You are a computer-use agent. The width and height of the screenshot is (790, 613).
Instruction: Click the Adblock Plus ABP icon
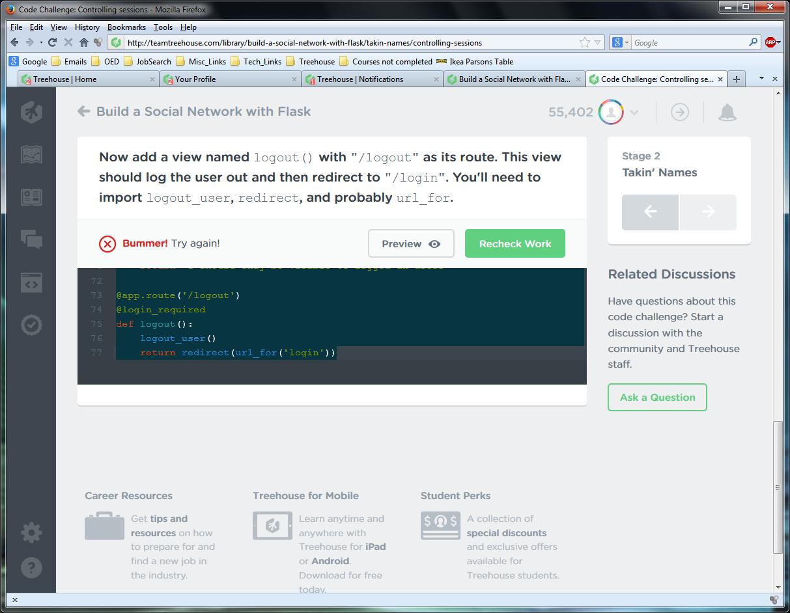coord(770,42)
